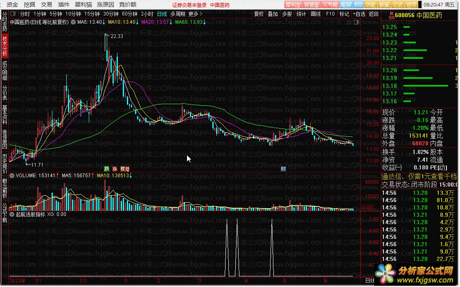Expand the VOLUME indicator dropdown arrow
The image size is (460, 287).
[x=12, y=176]
